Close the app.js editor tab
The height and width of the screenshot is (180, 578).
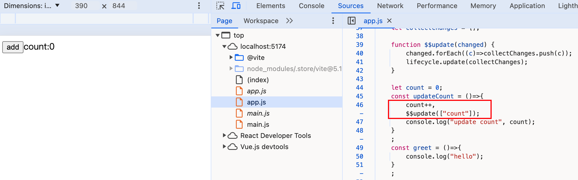click(389, 21)
